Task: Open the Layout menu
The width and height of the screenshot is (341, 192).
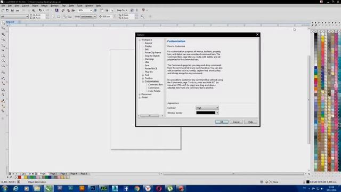Action: coord(26,6)
